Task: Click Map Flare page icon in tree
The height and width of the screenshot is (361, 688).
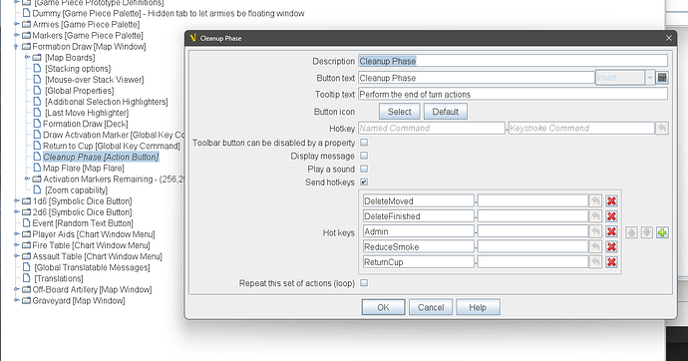Action: tap(37, 168)
